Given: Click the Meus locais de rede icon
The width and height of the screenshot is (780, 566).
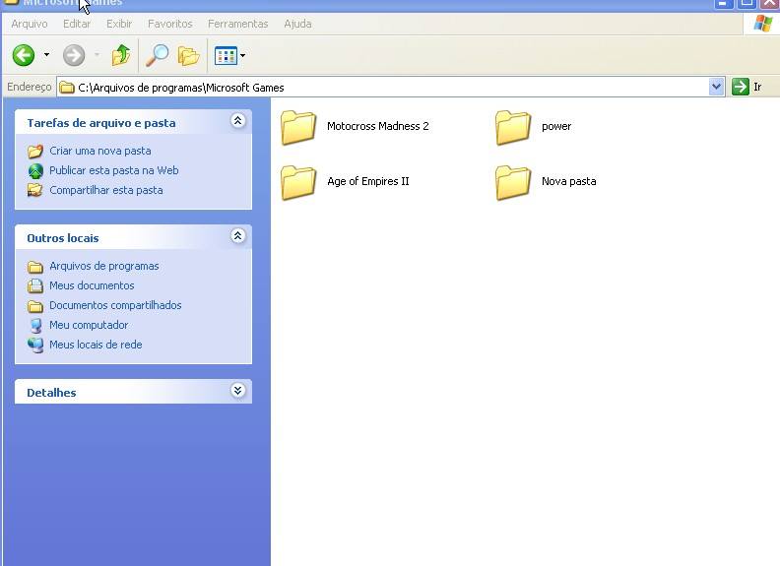Looking at the screenshot, I should (x=35, y=345).
